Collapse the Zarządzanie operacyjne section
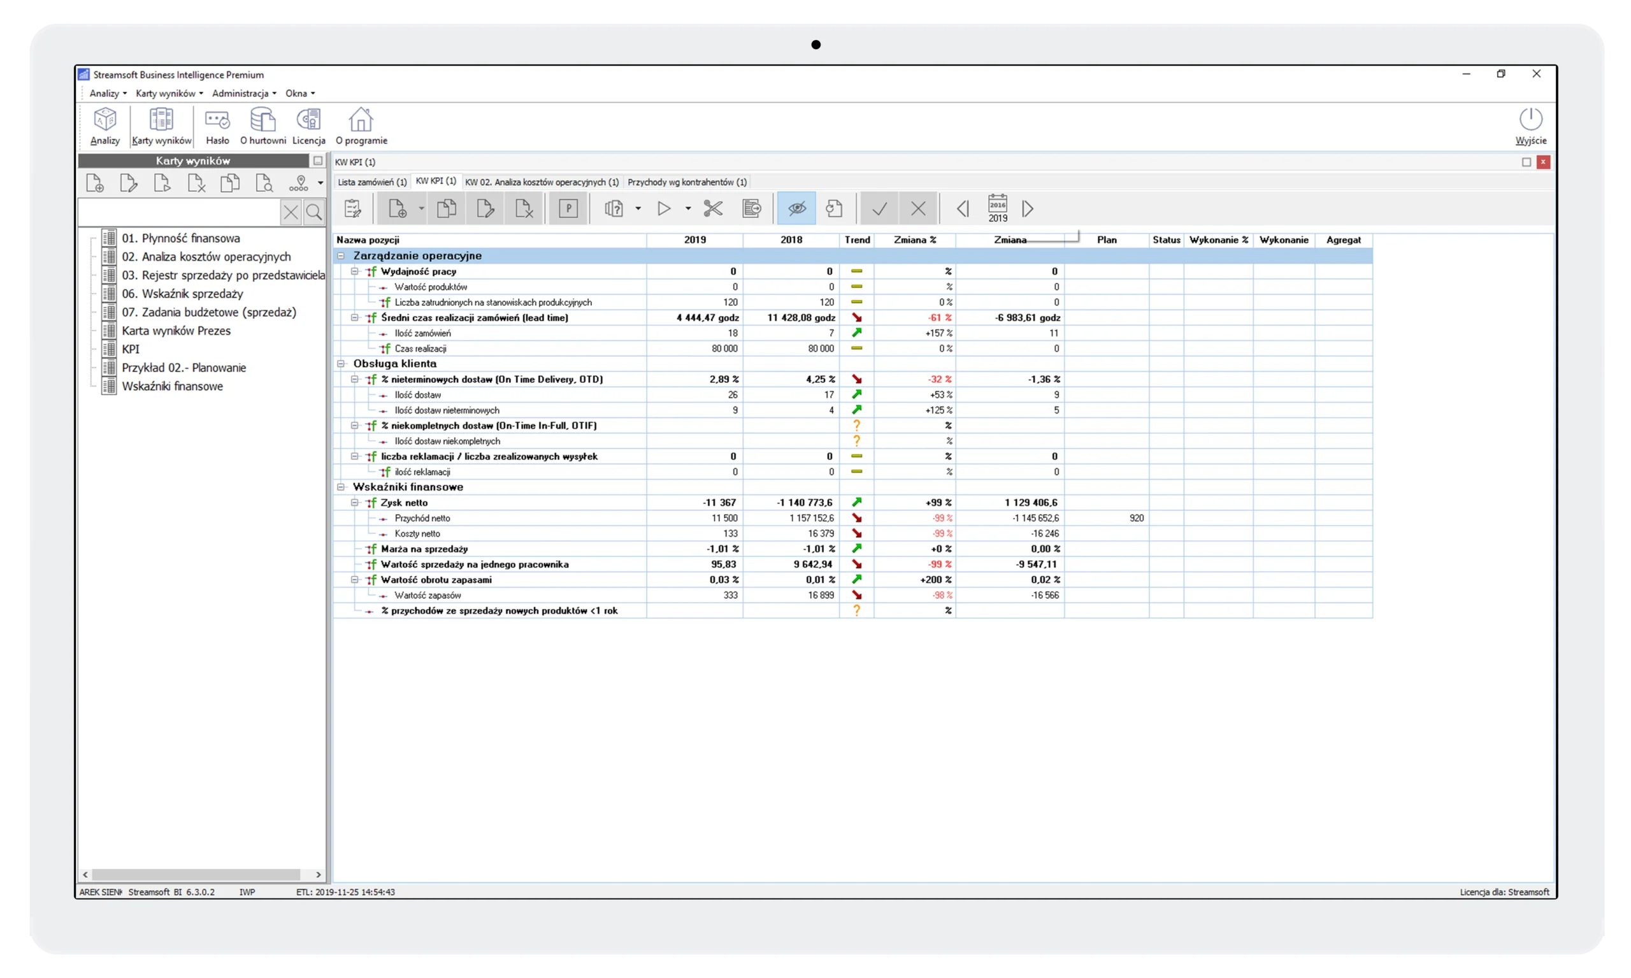Screen dimensions: 1631x978 341,255
